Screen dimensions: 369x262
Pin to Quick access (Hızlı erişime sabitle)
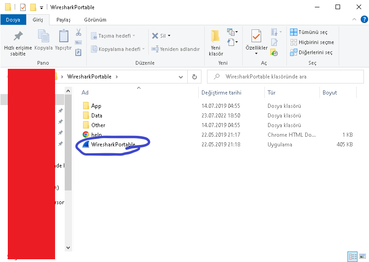[18, 44]
